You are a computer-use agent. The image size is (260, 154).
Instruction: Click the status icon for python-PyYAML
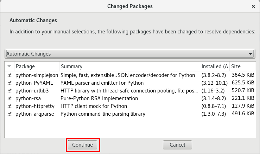click(9, 83)
